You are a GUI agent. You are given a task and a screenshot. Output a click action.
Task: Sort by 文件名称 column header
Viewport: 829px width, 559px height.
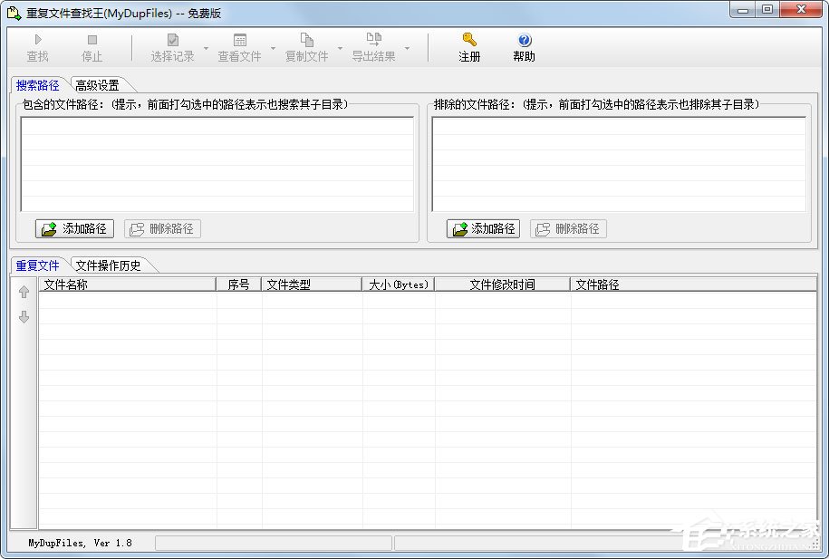[128, 284]
